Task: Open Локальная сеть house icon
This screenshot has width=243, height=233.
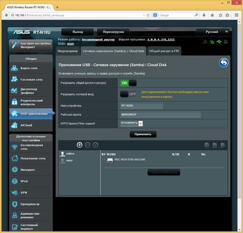Action: [15, 158]
